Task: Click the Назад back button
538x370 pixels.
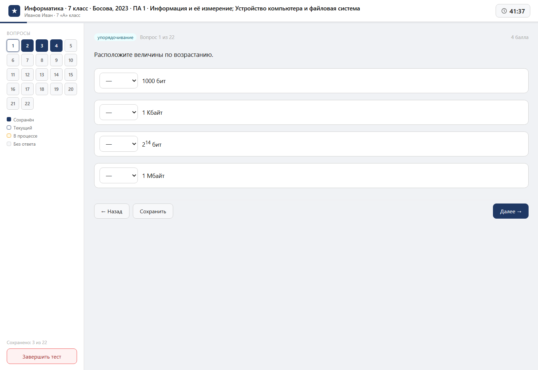Action: coord(112,211)
